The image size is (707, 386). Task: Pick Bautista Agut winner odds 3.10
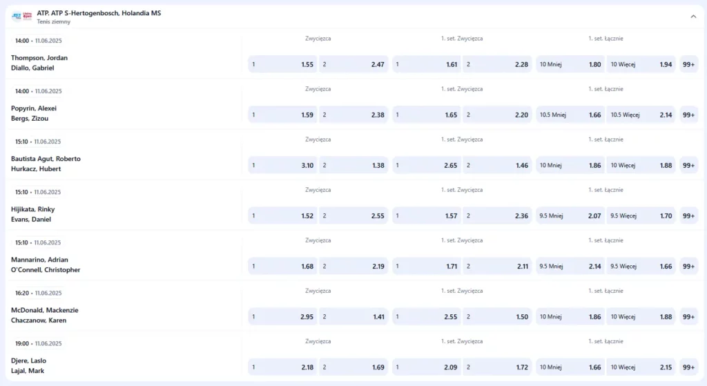click(x=283, y=165)
